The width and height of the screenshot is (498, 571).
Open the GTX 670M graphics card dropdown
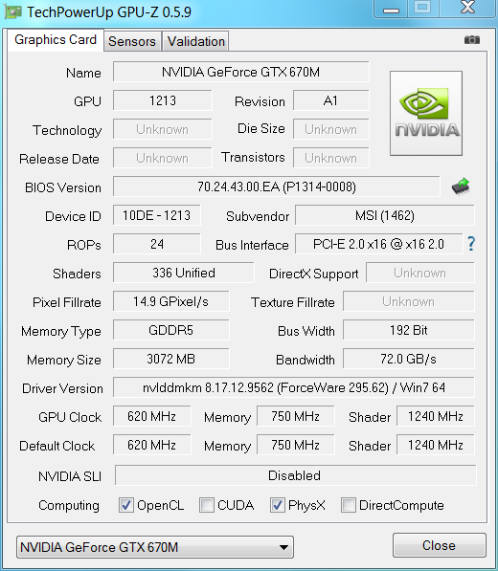[155, 547]
